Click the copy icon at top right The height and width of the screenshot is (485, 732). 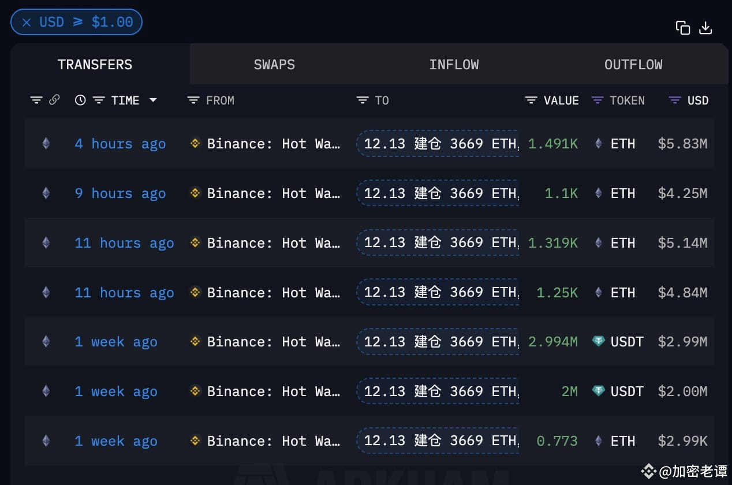tap(682, 27)
